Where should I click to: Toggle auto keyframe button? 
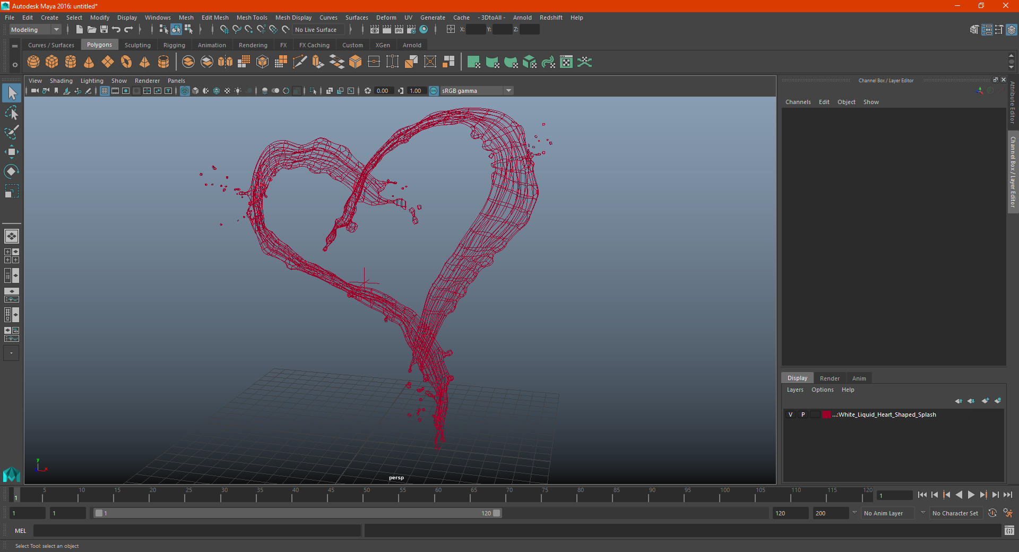point(992,513)
